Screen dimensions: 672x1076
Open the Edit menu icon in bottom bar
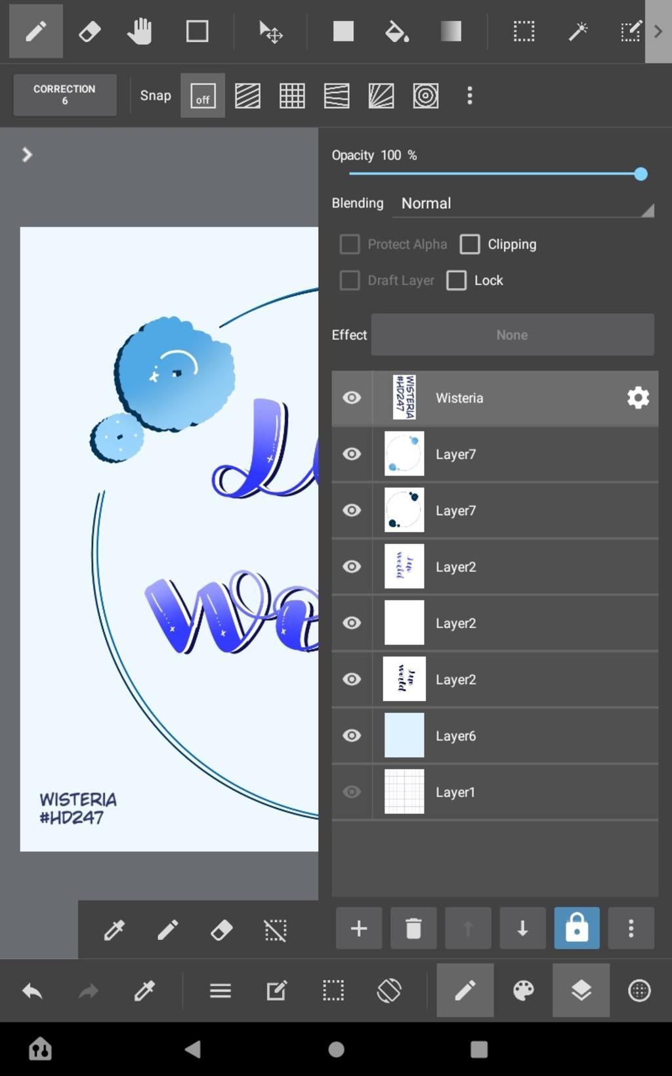click(x=276, y=991)
